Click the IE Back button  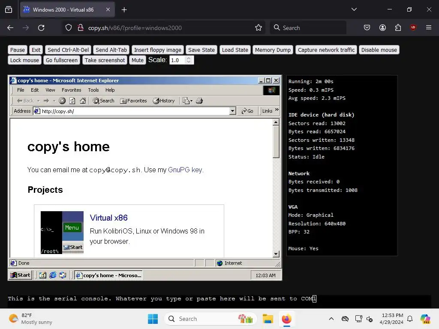(x=25, y=101)
